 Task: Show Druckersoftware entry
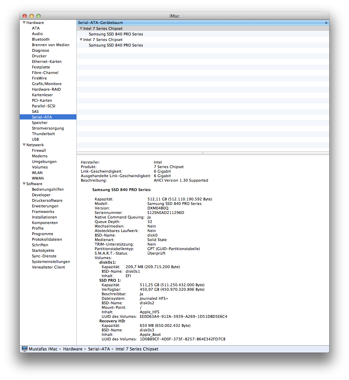pos(47,201)
